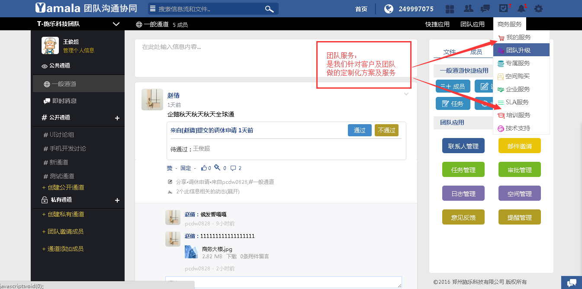Open the chevron menu on 赵倩's post
Screen dimensions: 582x289
coord(406,94)
